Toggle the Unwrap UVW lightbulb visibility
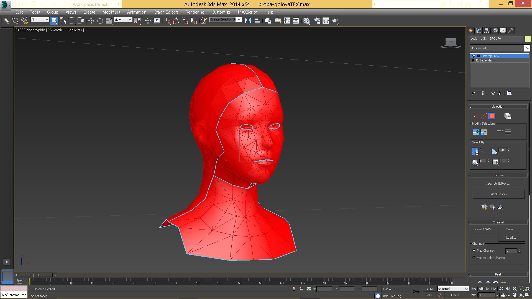Screen dimensions: 532x299 click(x=474, y=56)
